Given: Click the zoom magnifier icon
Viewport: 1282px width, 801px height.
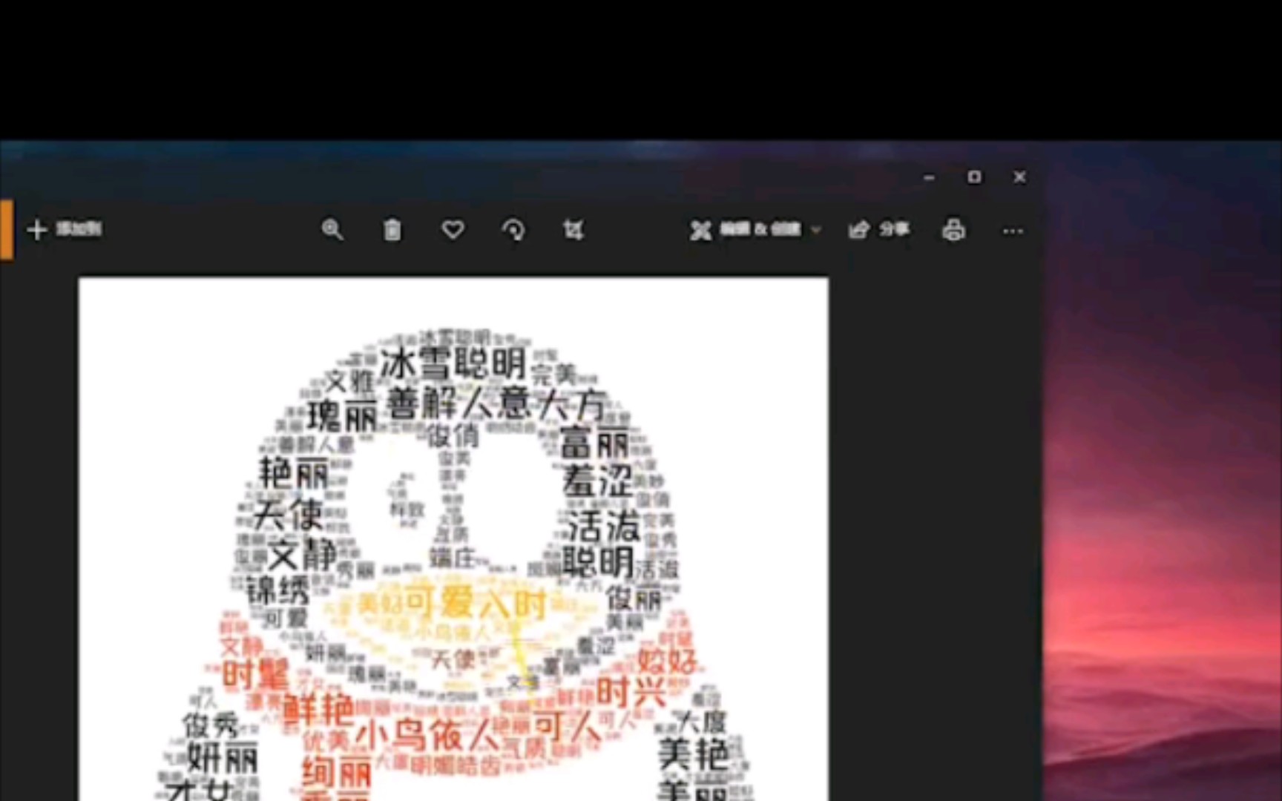Looking at the screenshot, I should click(332, 230).
